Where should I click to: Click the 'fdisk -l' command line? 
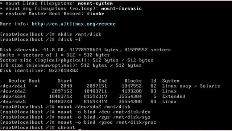click(69, 40)
